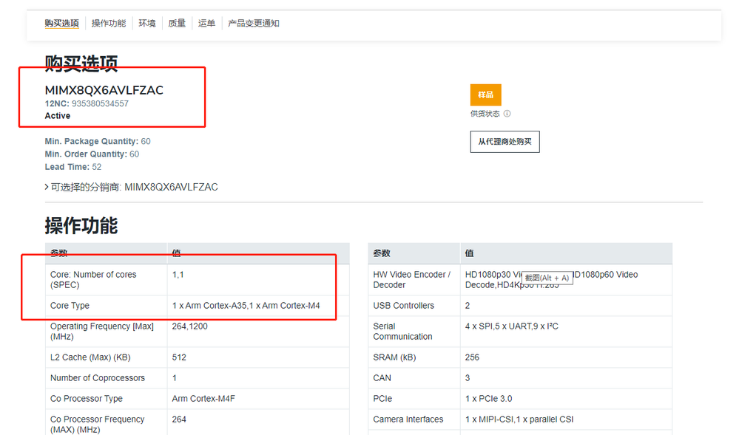This screenshot has width=739, height=435.
Task: Open the 环境 tab
Action: pyautogui.click(x=146, y=23)
